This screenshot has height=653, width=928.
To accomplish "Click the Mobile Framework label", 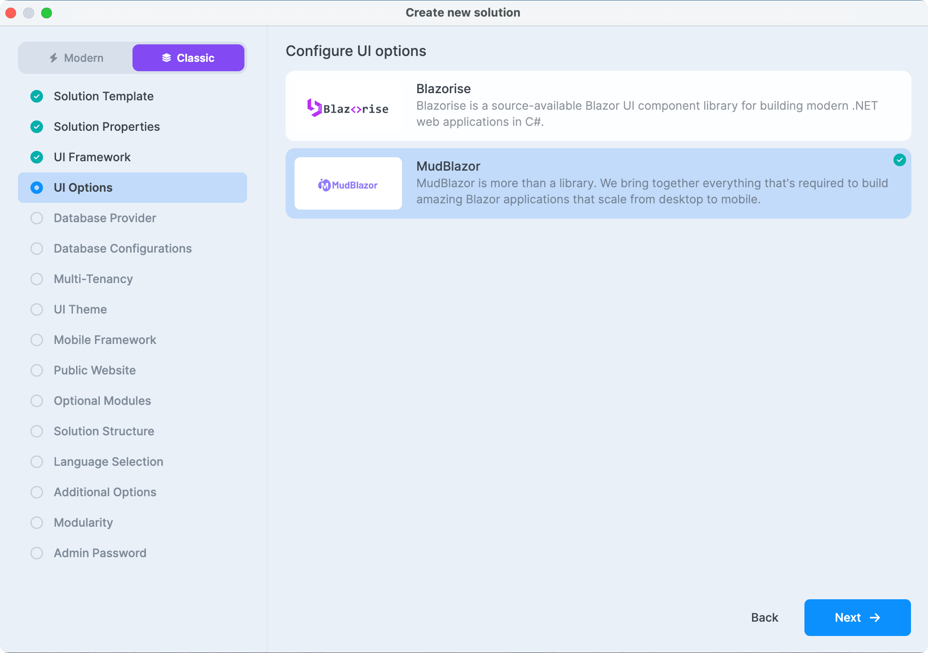I will coord(105,340).
